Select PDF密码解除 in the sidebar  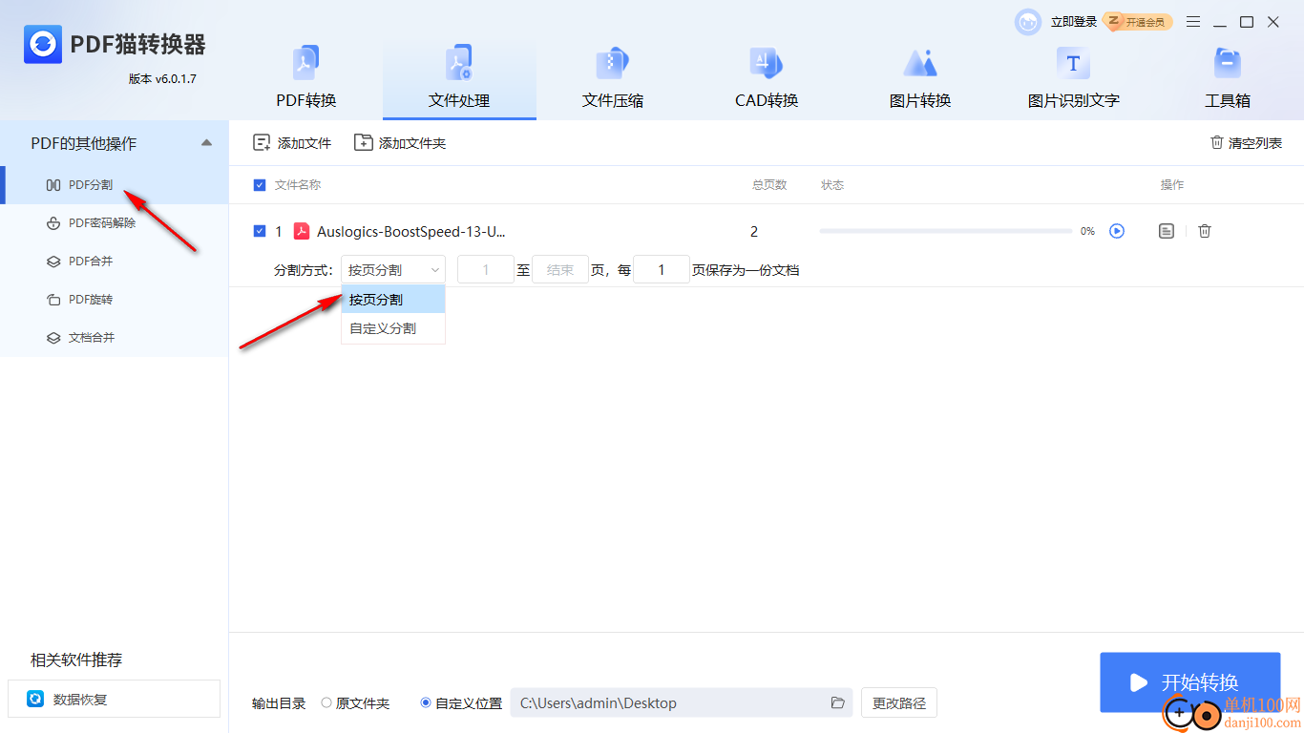tap(115, 223)
